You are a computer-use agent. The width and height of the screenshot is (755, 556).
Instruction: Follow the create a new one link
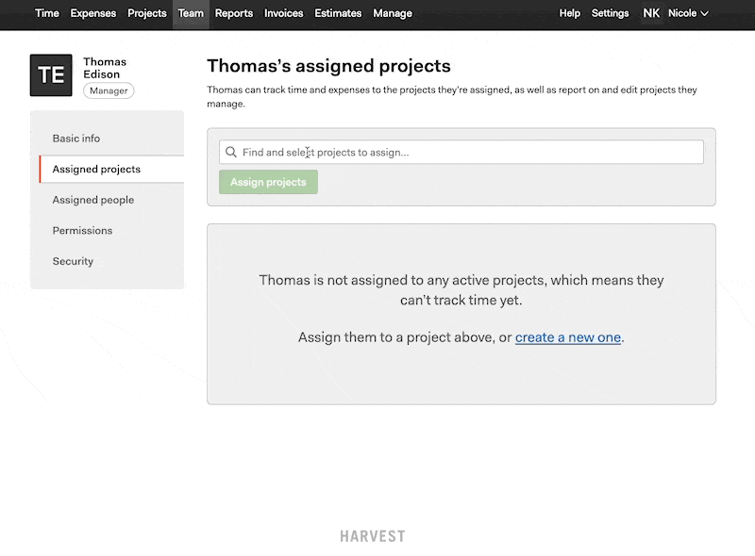point(568,337)
